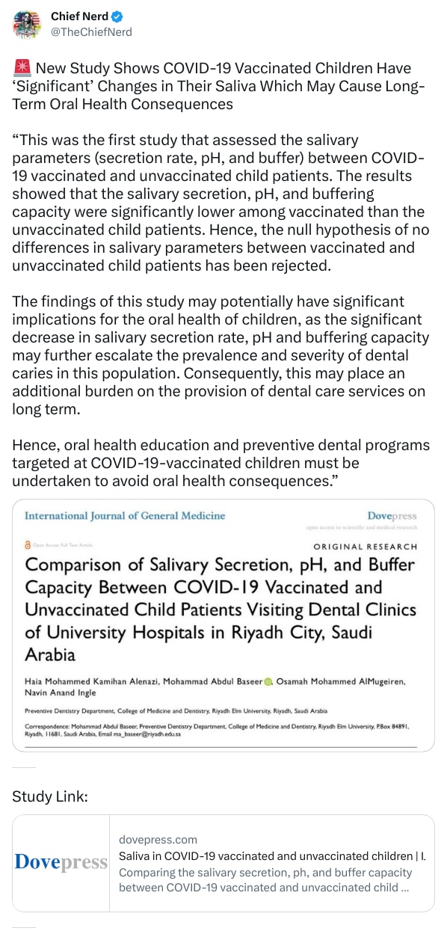Screen dimensions: 447x937
Task: Click the blue verified badge
Action: (x=116, y=16)
